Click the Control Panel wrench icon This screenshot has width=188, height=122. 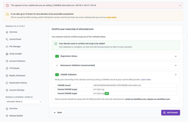pyautogui.click(x=7, y=39)
